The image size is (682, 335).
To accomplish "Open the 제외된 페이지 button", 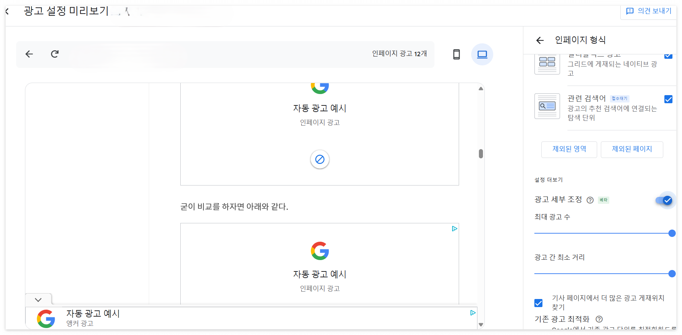I will click(632, 150).
